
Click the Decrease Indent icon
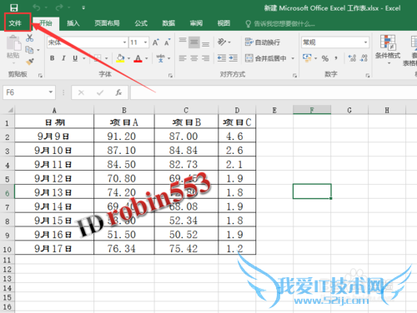[x=222, y=58]
